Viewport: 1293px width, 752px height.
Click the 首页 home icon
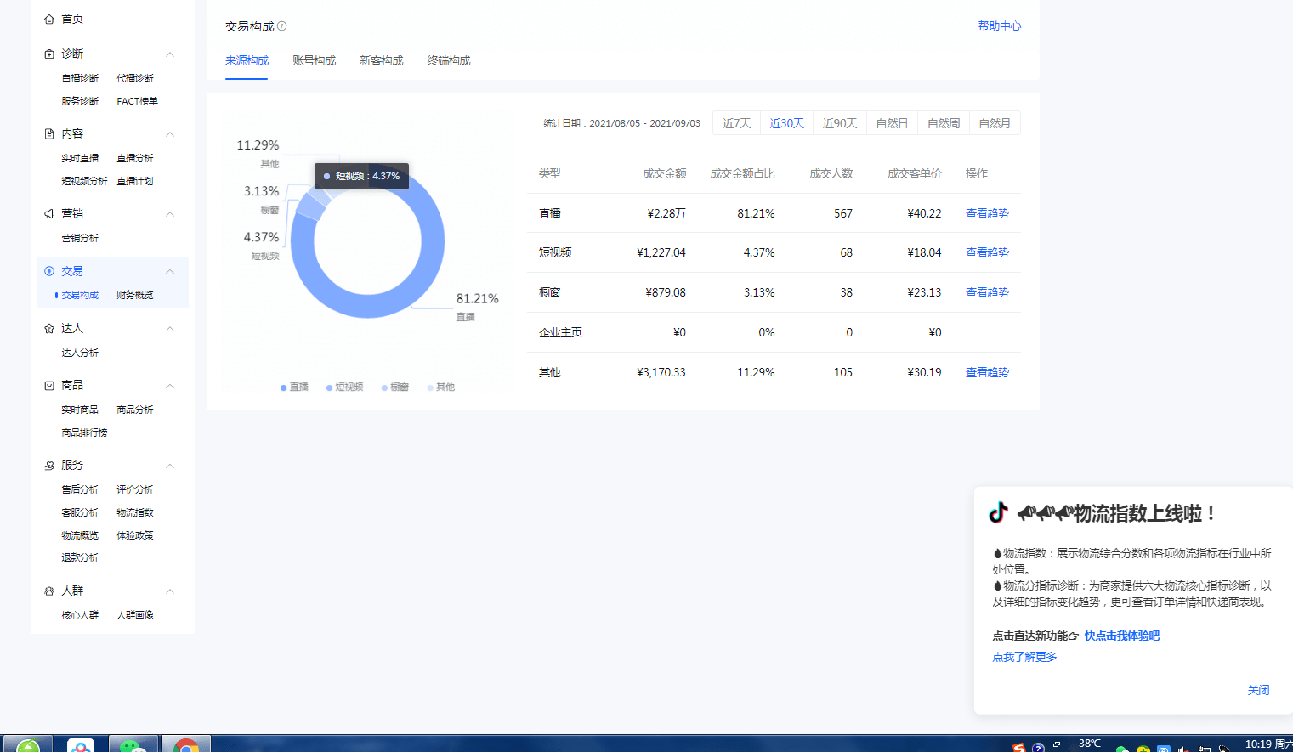click(x=49, y=19)
